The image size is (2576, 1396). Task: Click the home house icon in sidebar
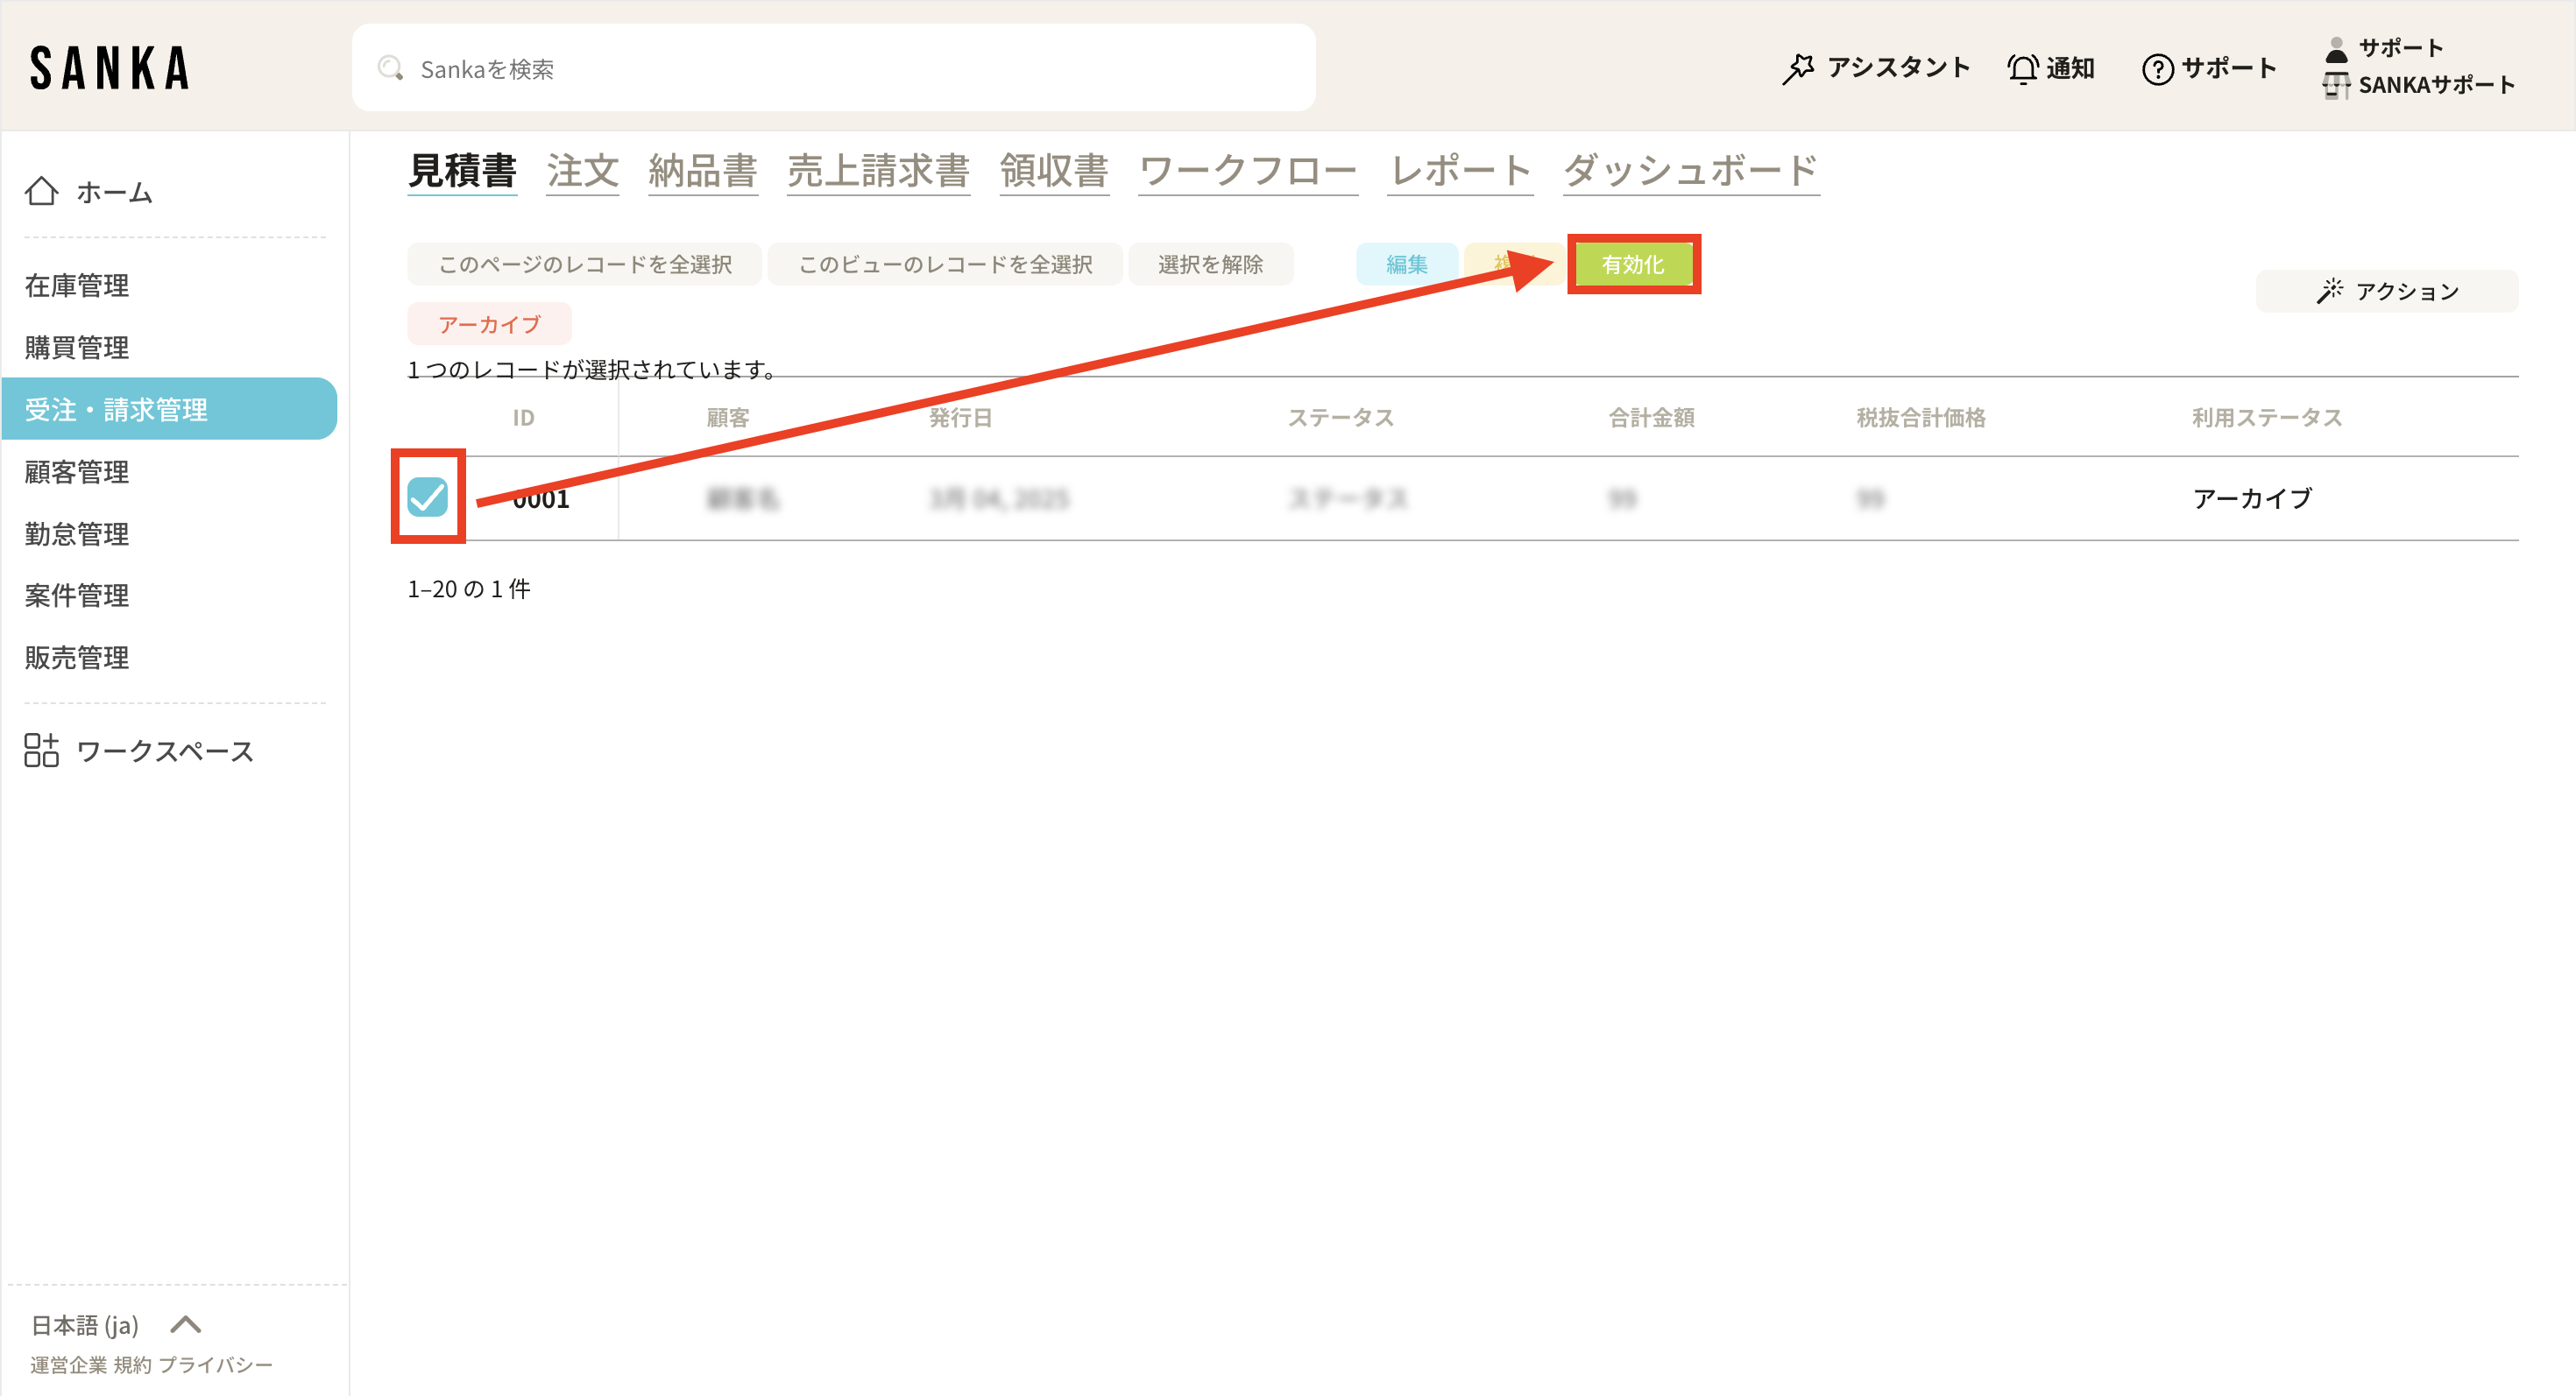[41, 191]
